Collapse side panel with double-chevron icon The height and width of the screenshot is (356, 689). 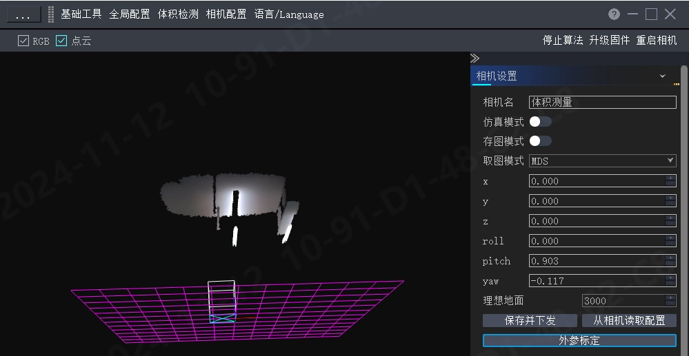click(475, 59)
